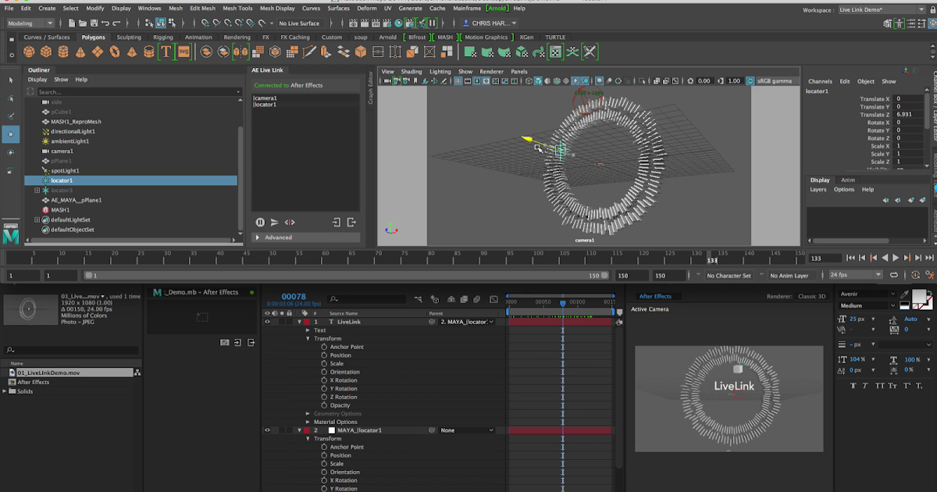
Task: Open the Mesh Tools menu
Action: [x=237, y=8]
